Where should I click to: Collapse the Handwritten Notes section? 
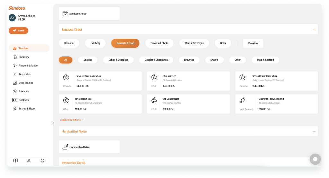click(x=314, y=132)
